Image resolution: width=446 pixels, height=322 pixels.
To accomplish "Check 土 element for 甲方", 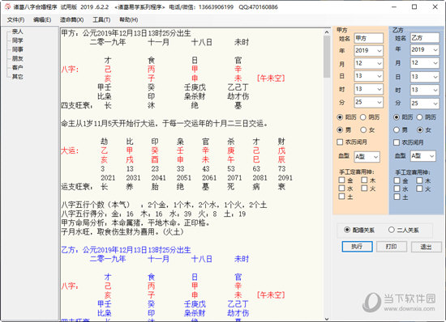I will tap(342, 197).
